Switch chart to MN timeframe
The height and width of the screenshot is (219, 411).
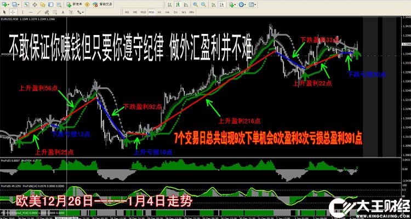point(192,12)
